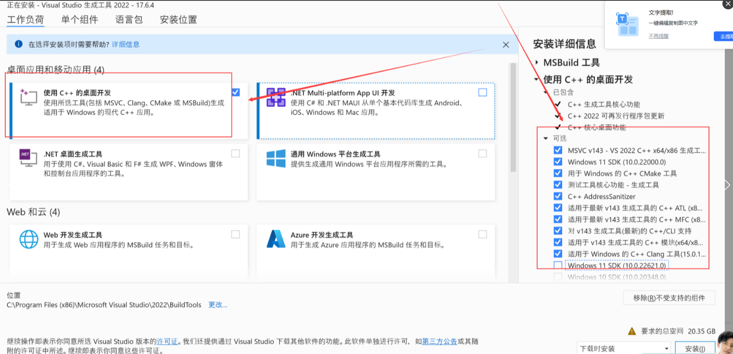Uncheck 适用于 Windows 的 C++ Clang 工具

click(x=558, y=254)
